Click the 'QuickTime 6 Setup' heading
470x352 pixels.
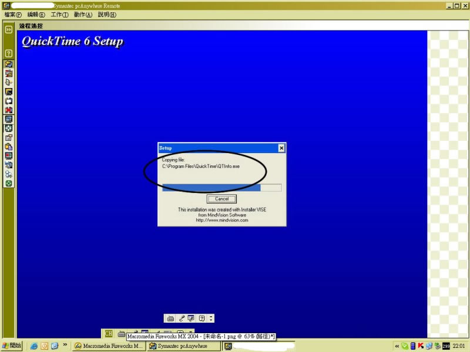pyautogui.click(x=72, y=41)
